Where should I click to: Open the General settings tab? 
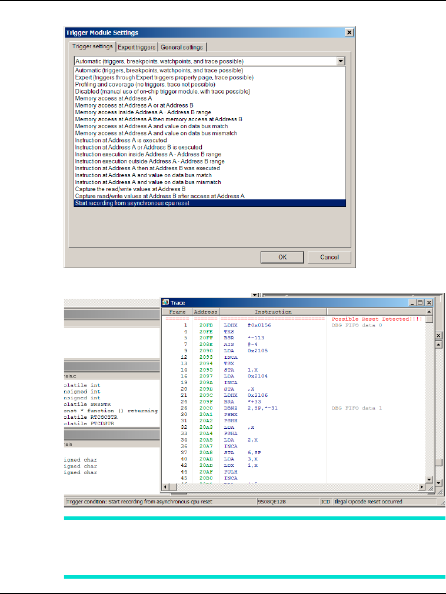click(x=182, y=48)
